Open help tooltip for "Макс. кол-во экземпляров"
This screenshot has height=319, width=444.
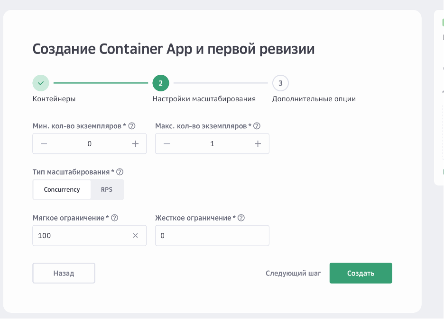pos(257,126)
